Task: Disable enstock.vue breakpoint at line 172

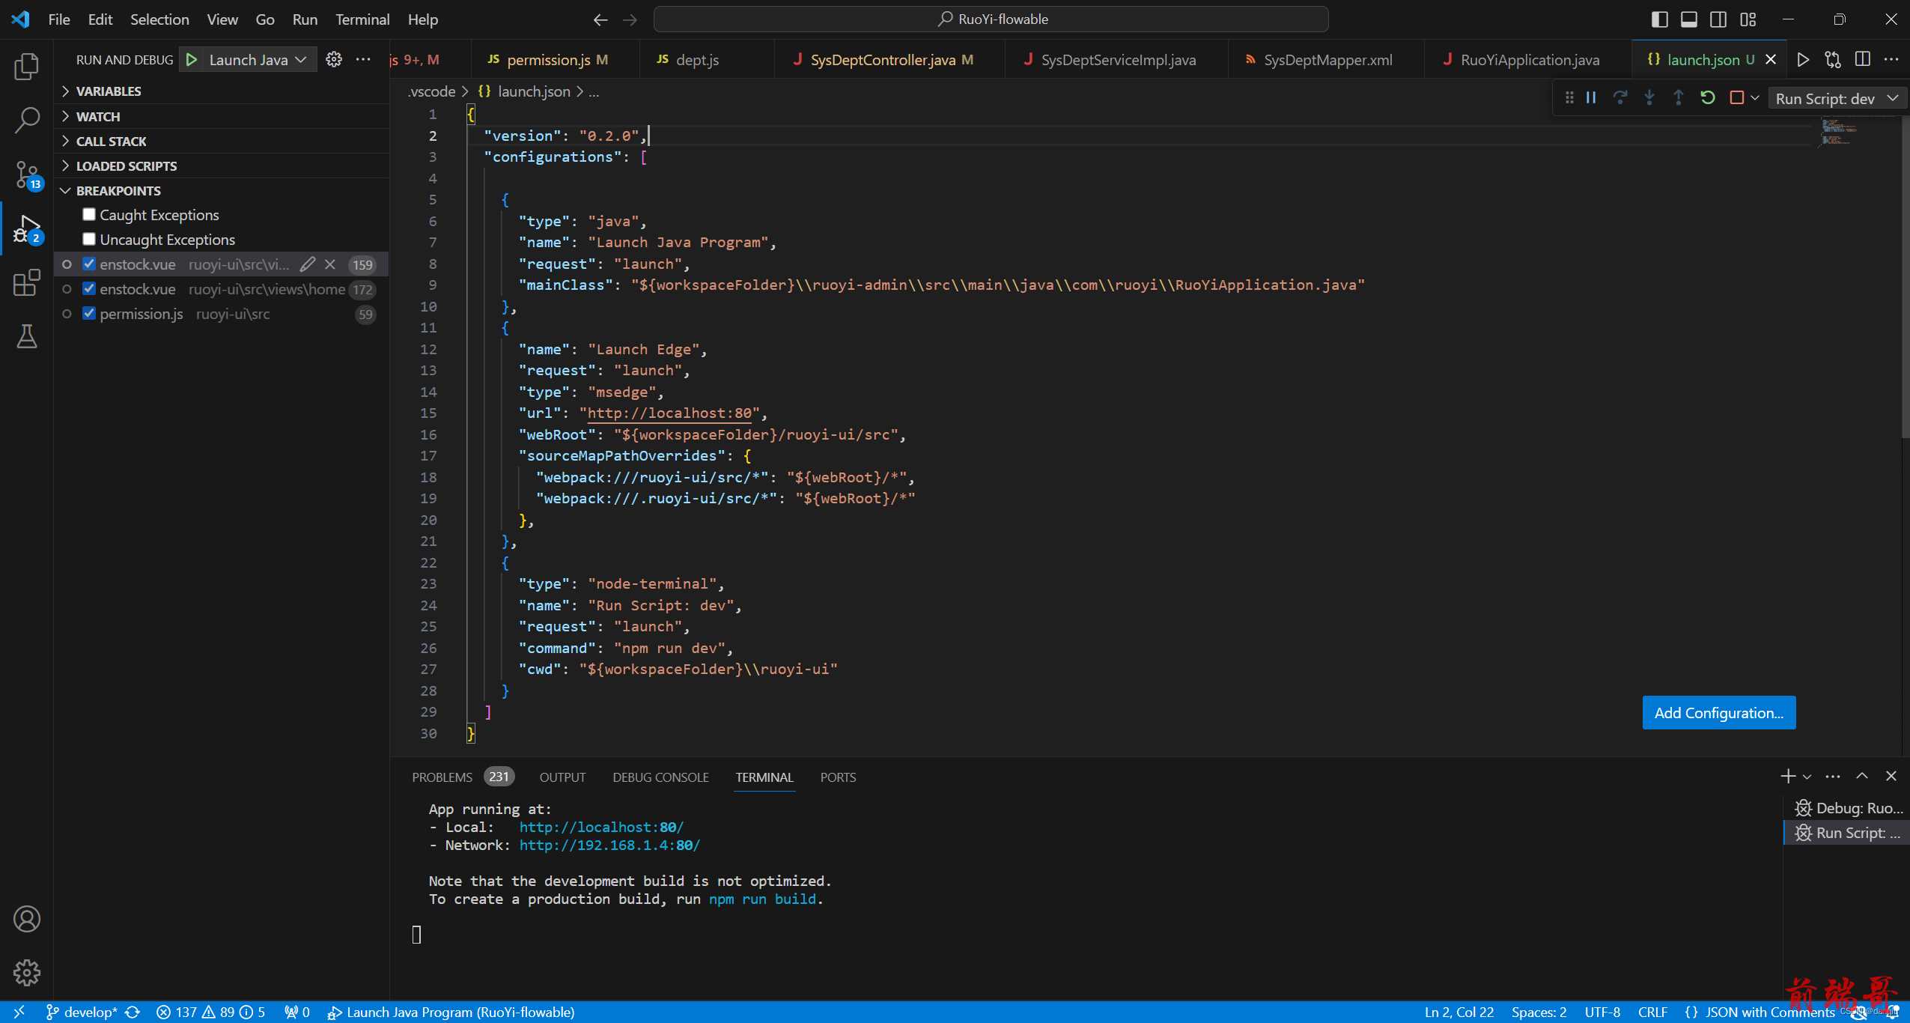Action: coord(89,289)
